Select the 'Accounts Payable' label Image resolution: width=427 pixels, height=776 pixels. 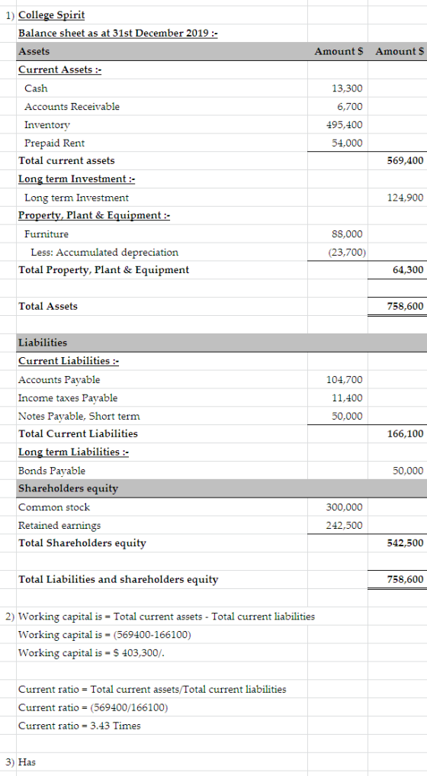tap(59, 380)
